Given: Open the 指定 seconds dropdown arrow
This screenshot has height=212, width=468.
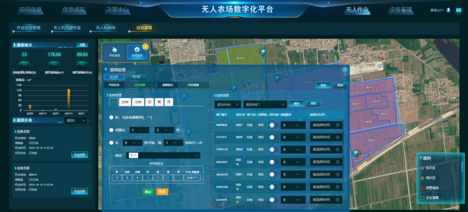Looking at the screenshot, I should pos(196,155).
